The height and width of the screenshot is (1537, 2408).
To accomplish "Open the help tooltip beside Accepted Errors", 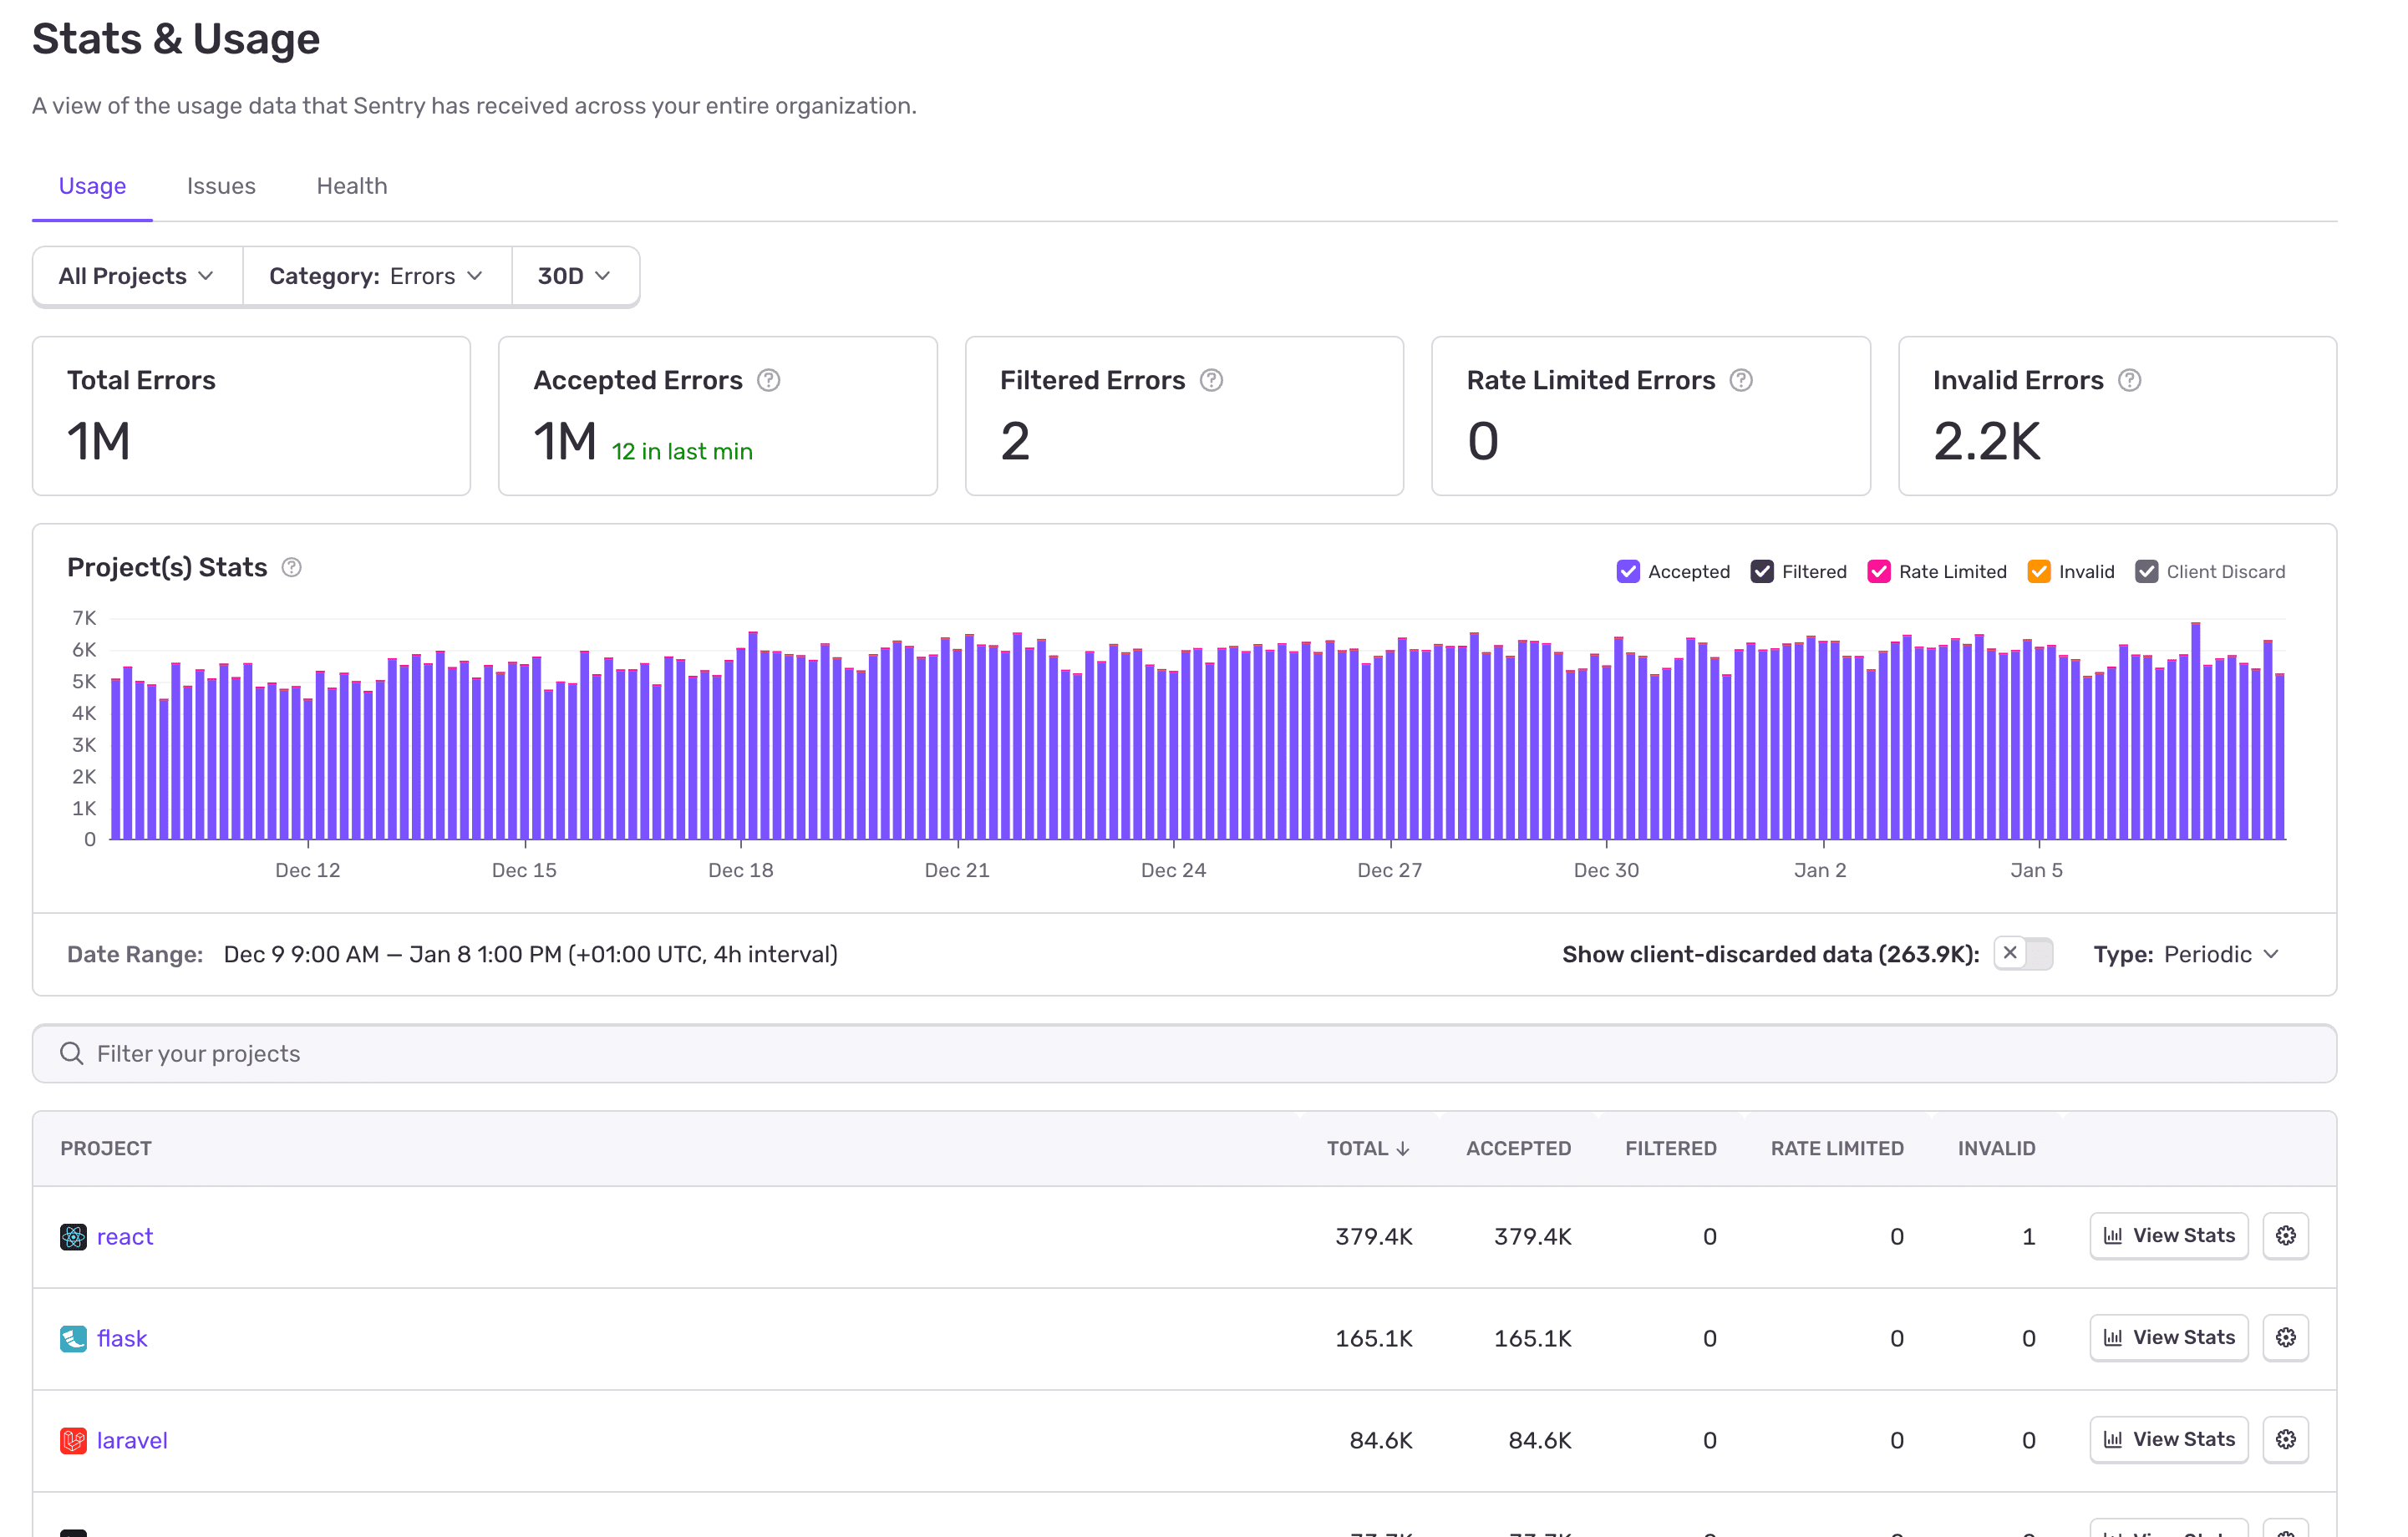I will pyautogui.click(x=768, y=380).
